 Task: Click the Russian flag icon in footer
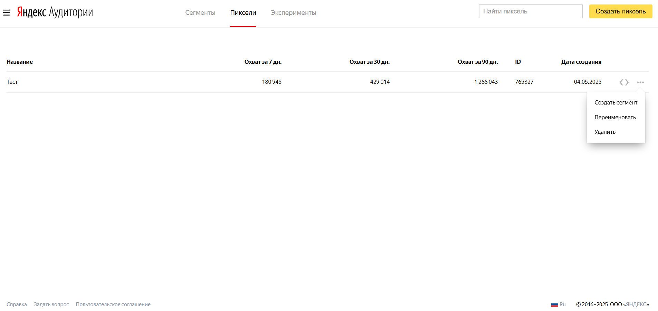point(554,304)
